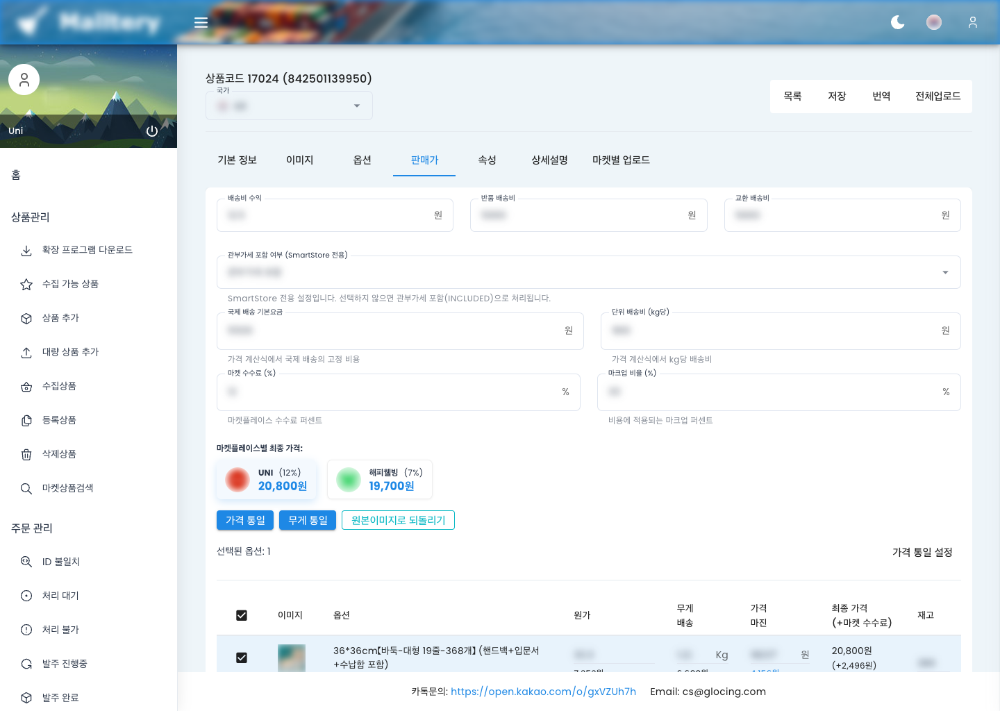Click the refresh icon for 발주 진행중
1000x711 pixels.
tap(26, 664)
